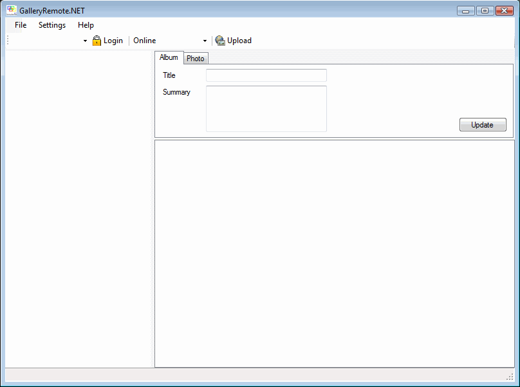Screen dimensions: 520x387
Task: Click the Login text label
Action: [x=113, y=41]
